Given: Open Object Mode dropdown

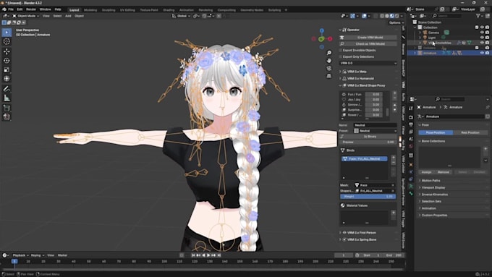Looking at the screenshot, I should 26,16.
